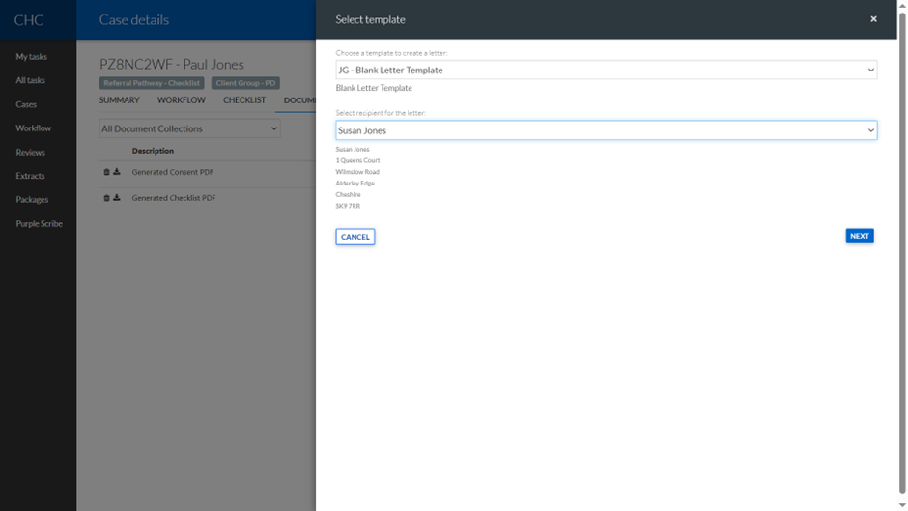Open Purple Scribe from the sidebar

[x=39, y=223]
